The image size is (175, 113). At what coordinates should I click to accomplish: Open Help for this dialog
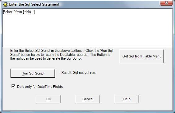click(x=127, y=99)
